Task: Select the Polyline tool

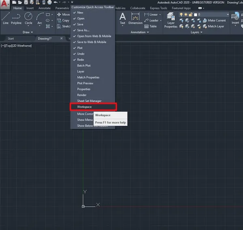Action: click(x=16, y=18)
